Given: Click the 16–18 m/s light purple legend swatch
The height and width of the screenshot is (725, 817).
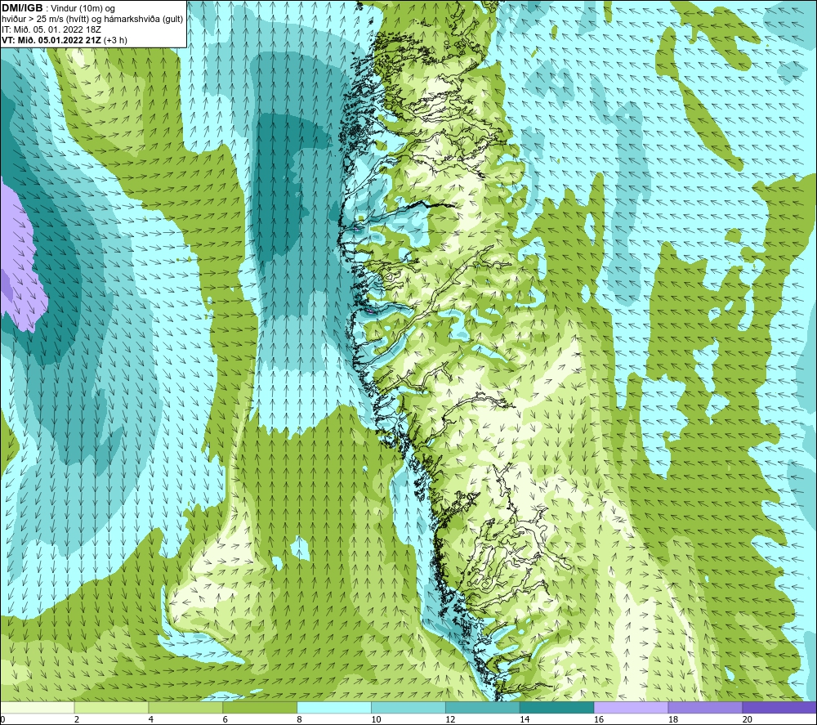Looking at the screenshot, I should coord(631,708).
